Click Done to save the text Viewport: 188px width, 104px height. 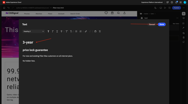click(162, 24)
